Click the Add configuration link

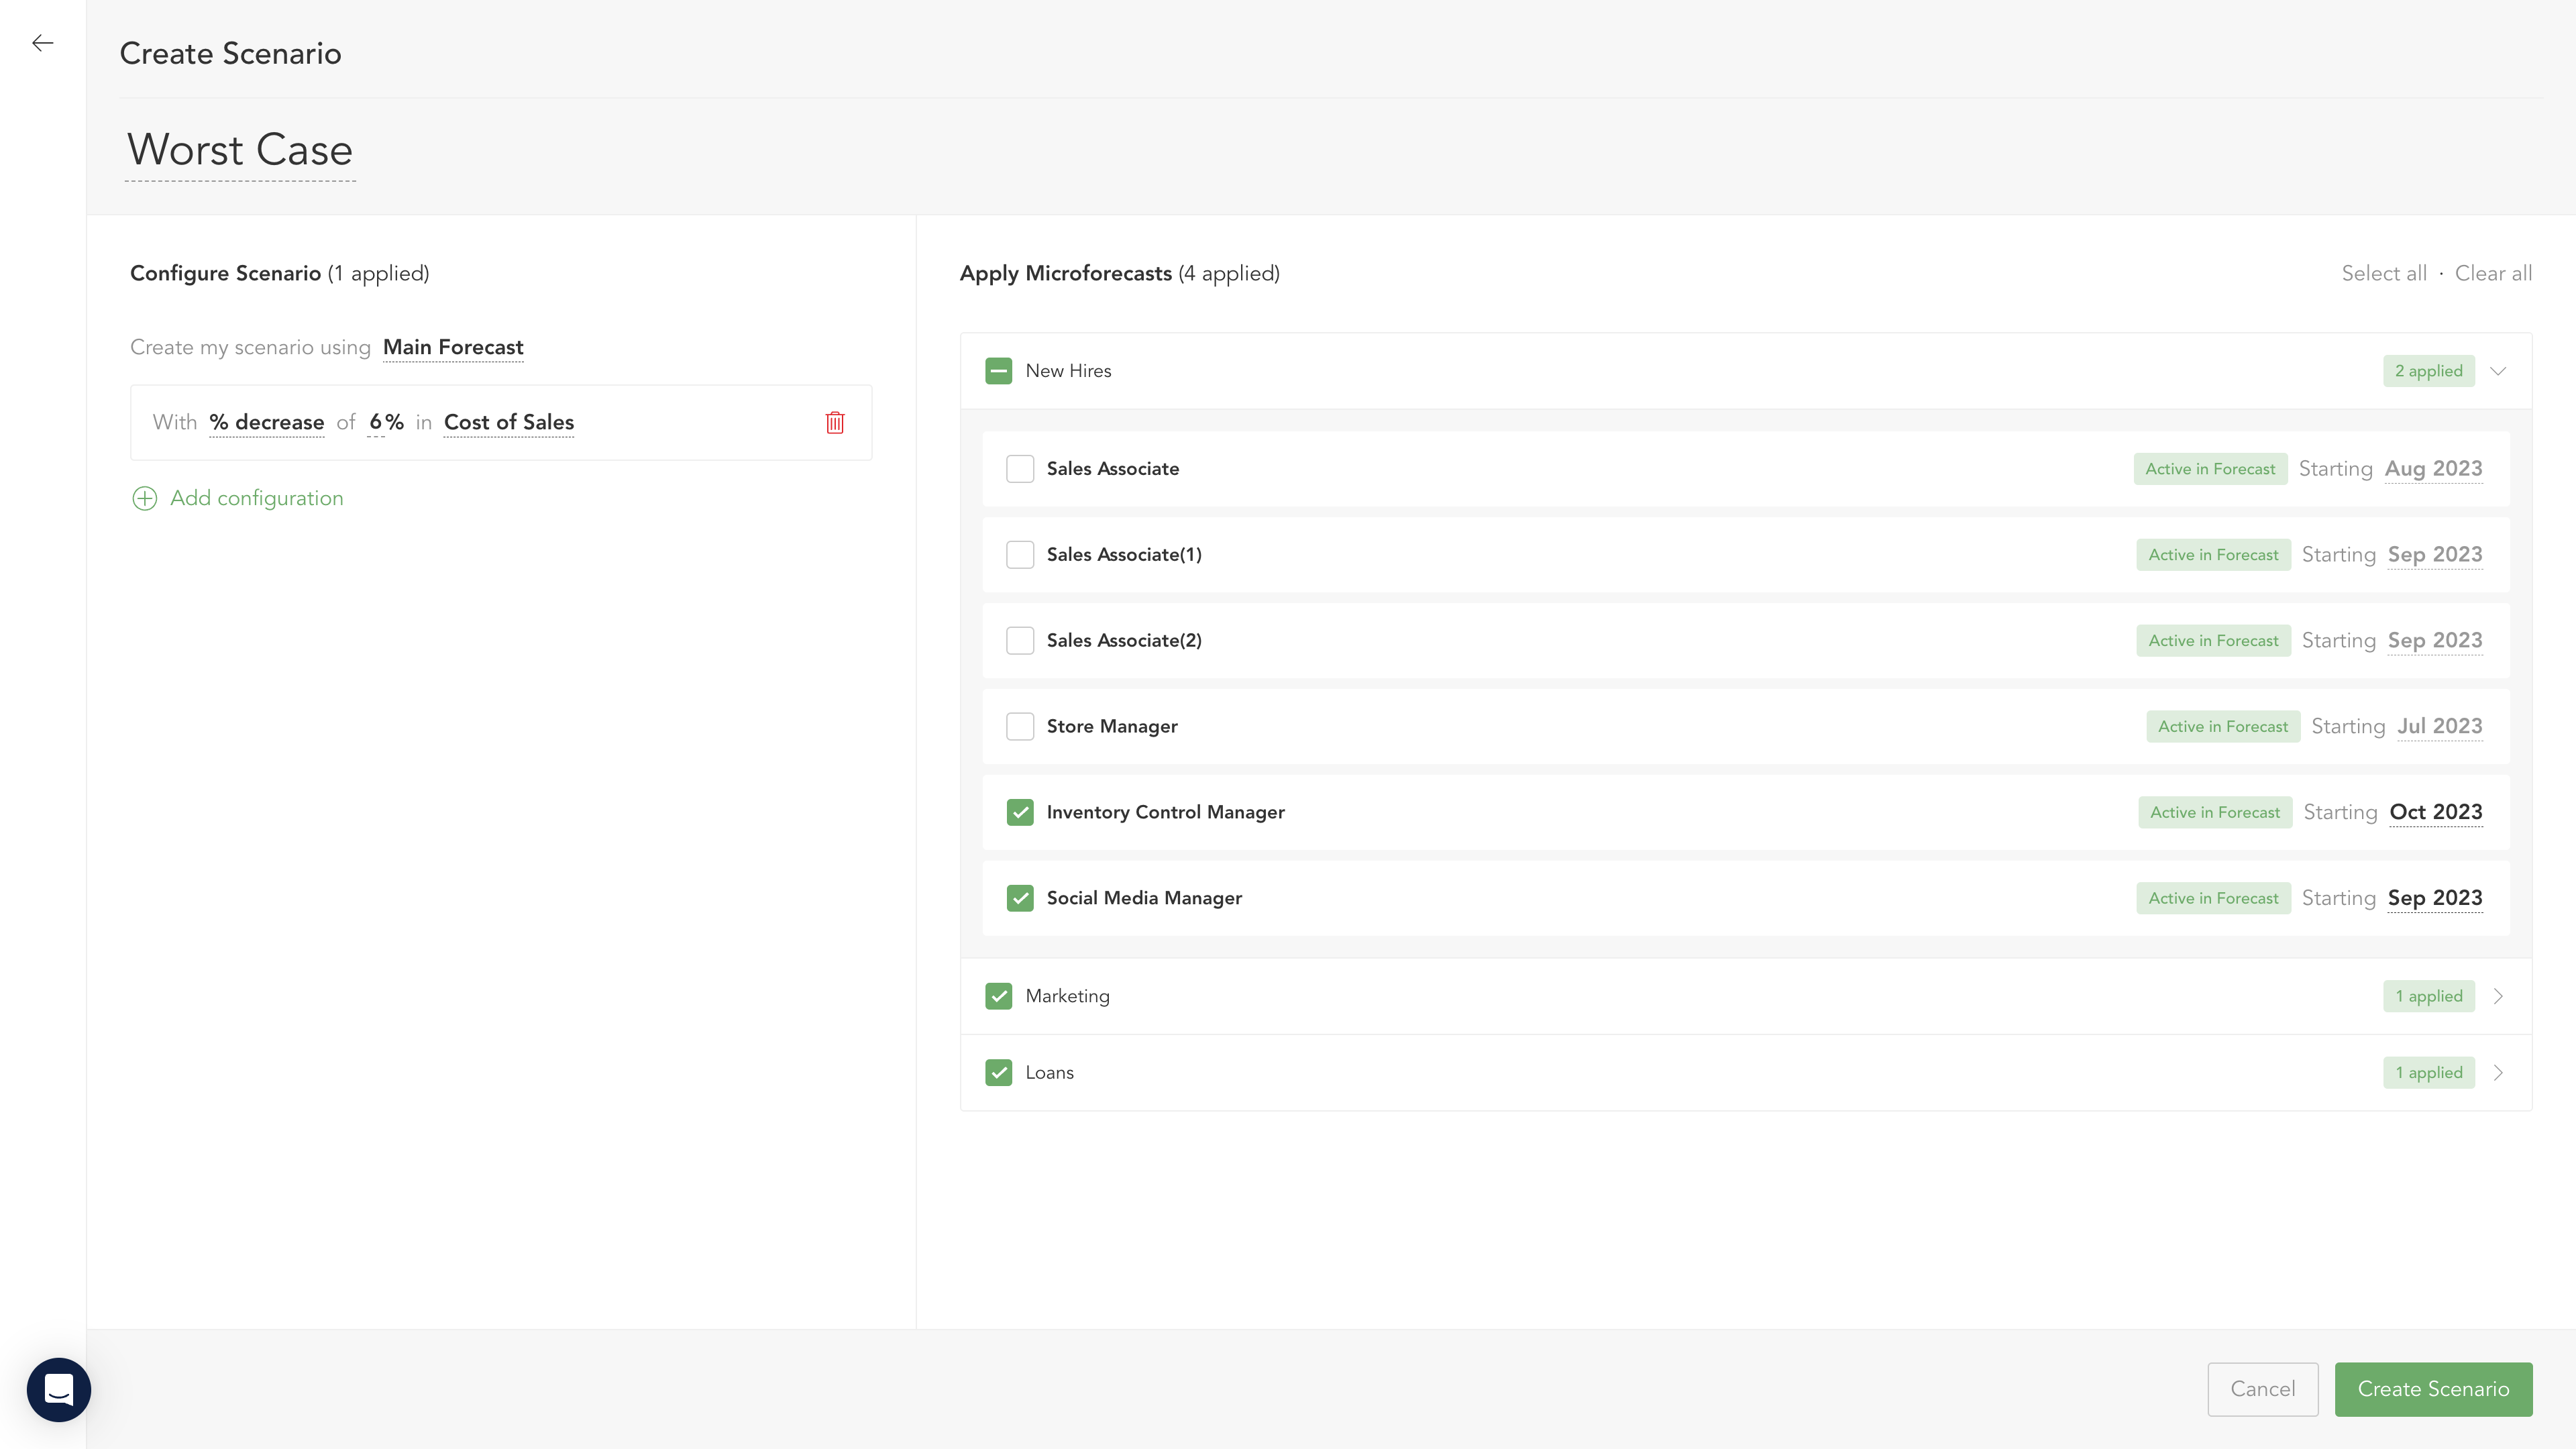click(256, 498)
